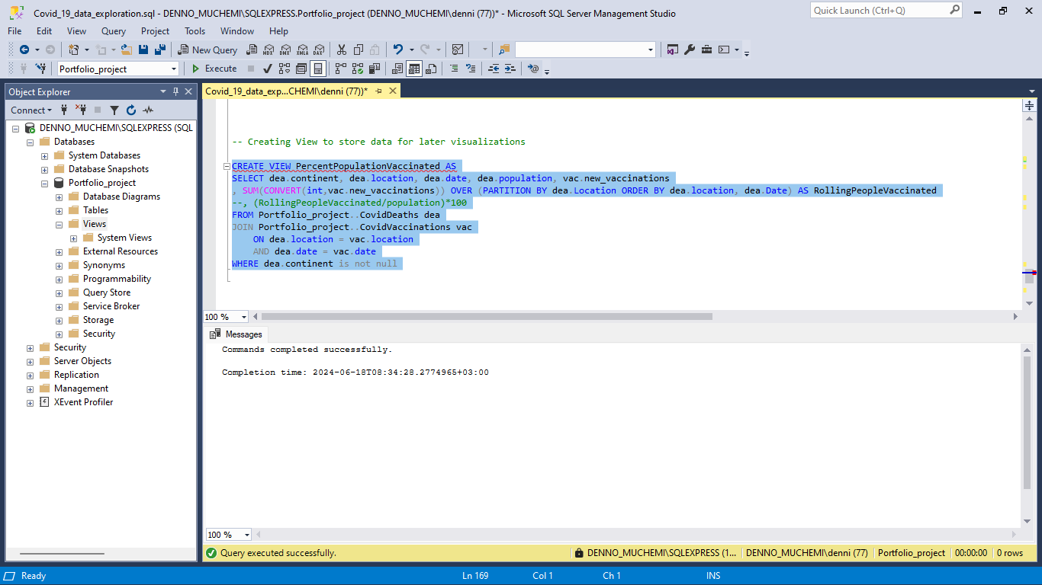Open the Query menu
The height and width of the screenshot is (585, 1042).
(x=114, y=31)
